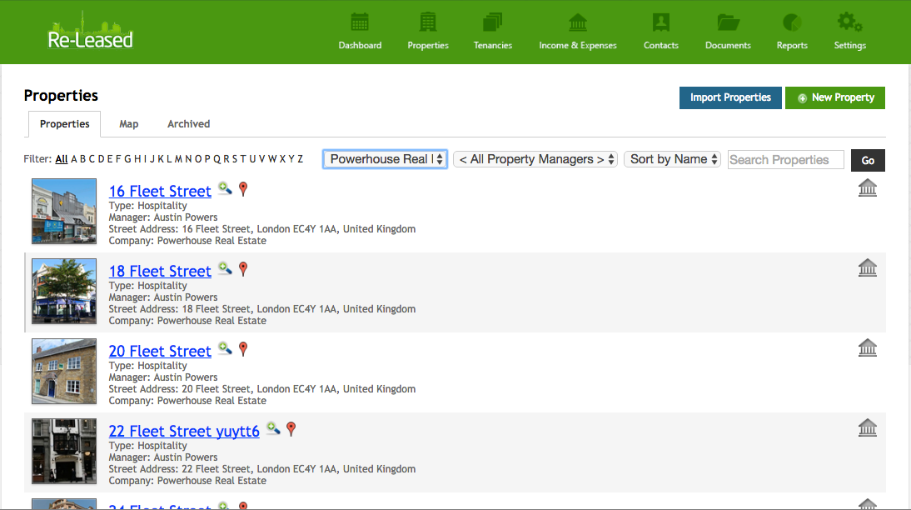Click the Re-Leased logo
Viewport: 911px width, 510px height.
pos(90,31)
